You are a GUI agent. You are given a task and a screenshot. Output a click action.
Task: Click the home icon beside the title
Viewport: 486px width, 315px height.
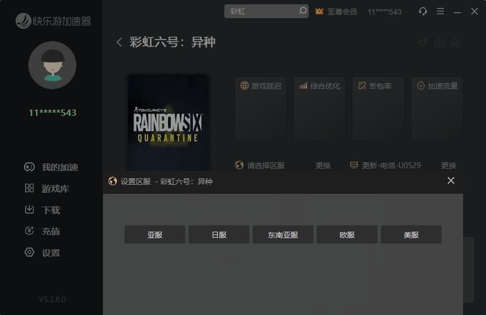click(x=456, y=42)
